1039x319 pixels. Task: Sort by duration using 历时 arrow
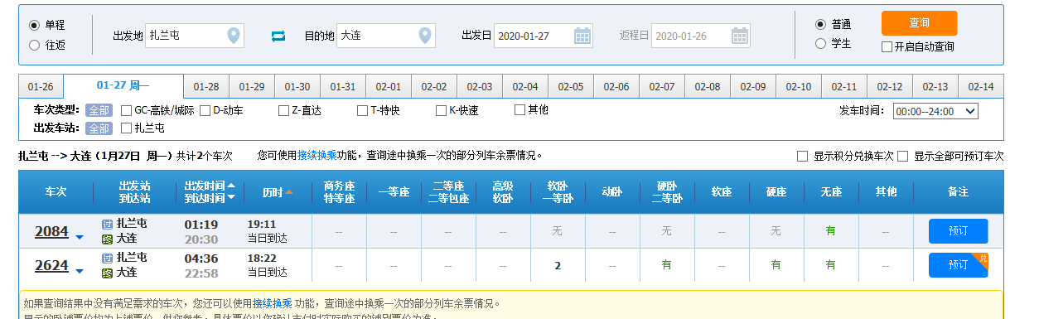pyautogui.click(x=289, y=192)
